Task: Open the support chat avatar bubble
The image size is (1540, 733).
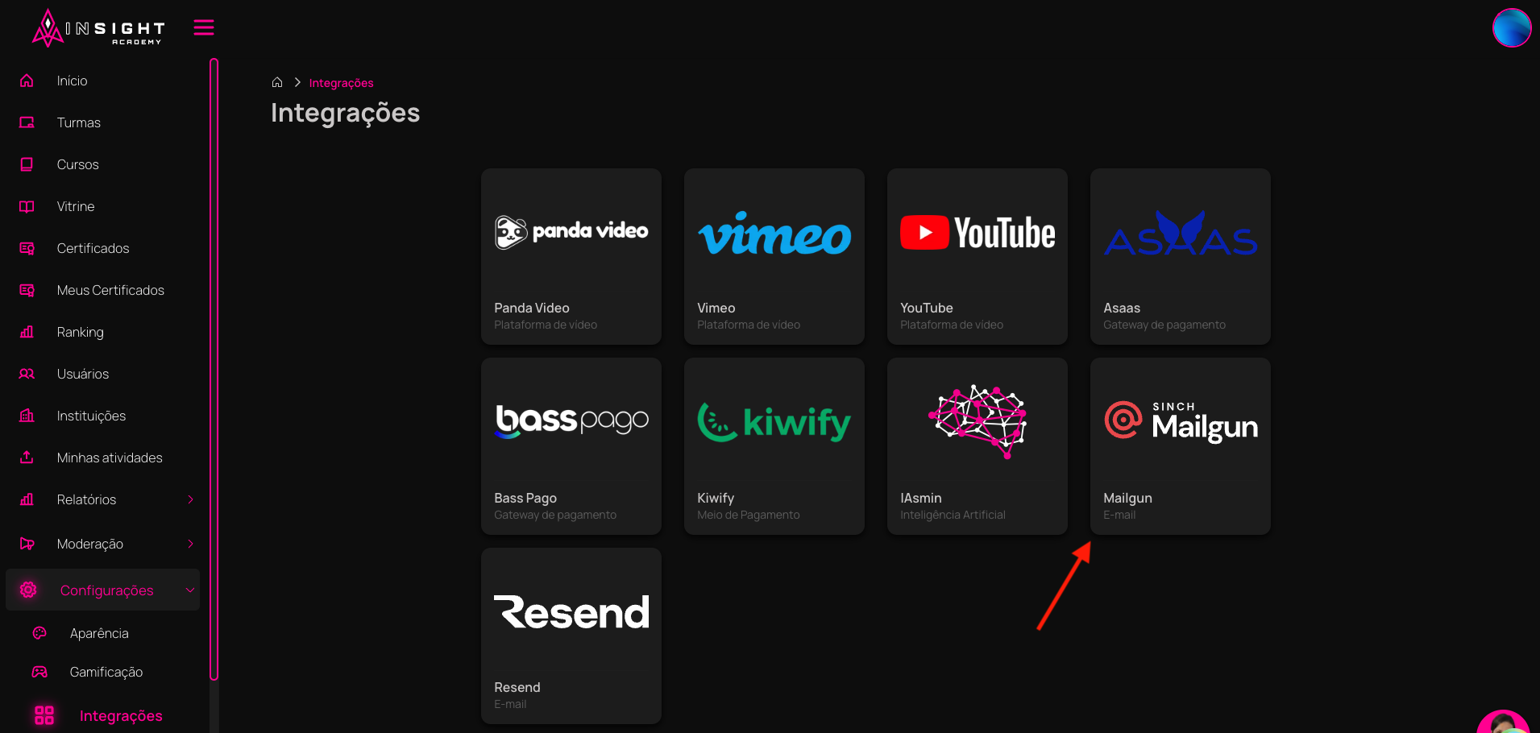Action: click(1504, 722)
